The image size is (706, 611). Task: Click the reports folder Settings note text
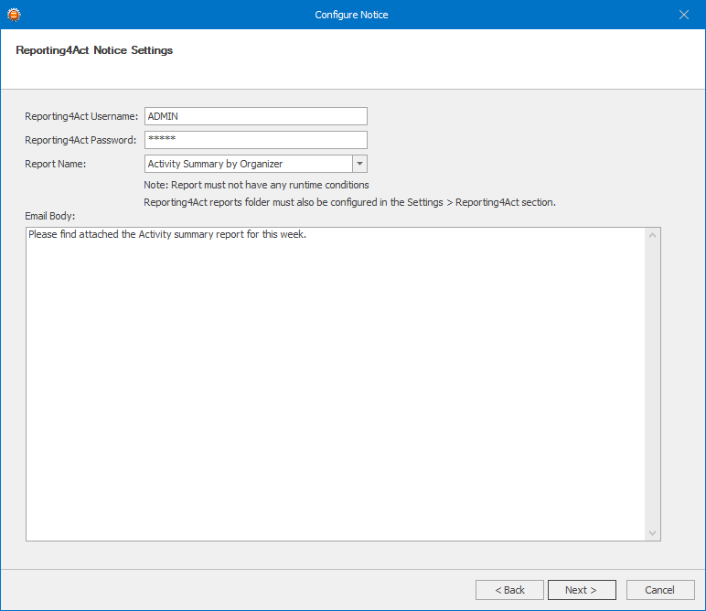point(350,203)
